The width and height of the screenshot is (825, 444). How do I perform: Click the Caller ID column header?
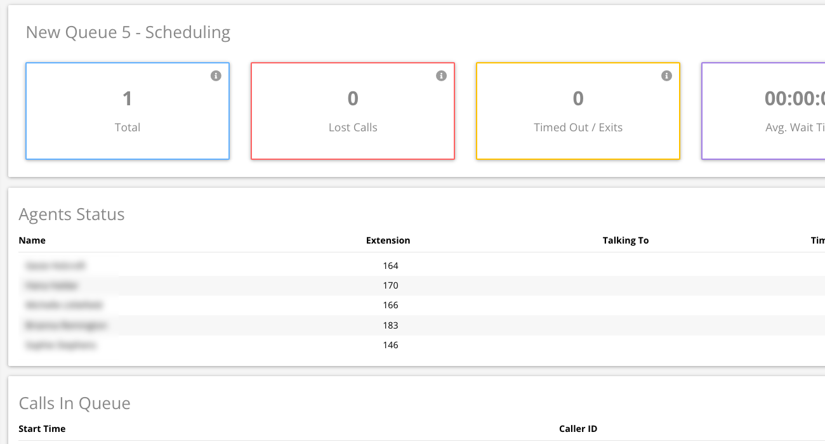(x=578, y=429)
